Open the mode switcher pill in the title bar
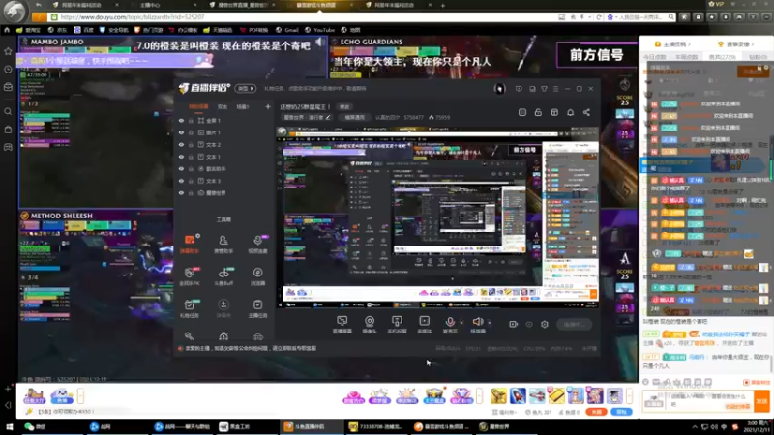The height and width of the screenshot is (435, 774). (246, 88)
